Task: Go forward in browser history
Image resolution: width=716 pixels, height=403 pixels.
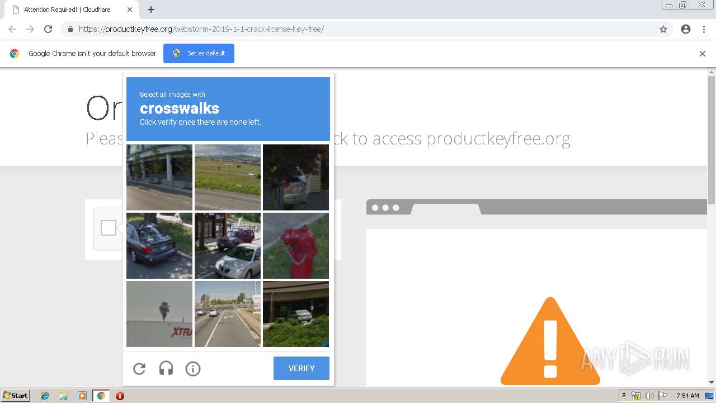Action: (x=30, y=29)
